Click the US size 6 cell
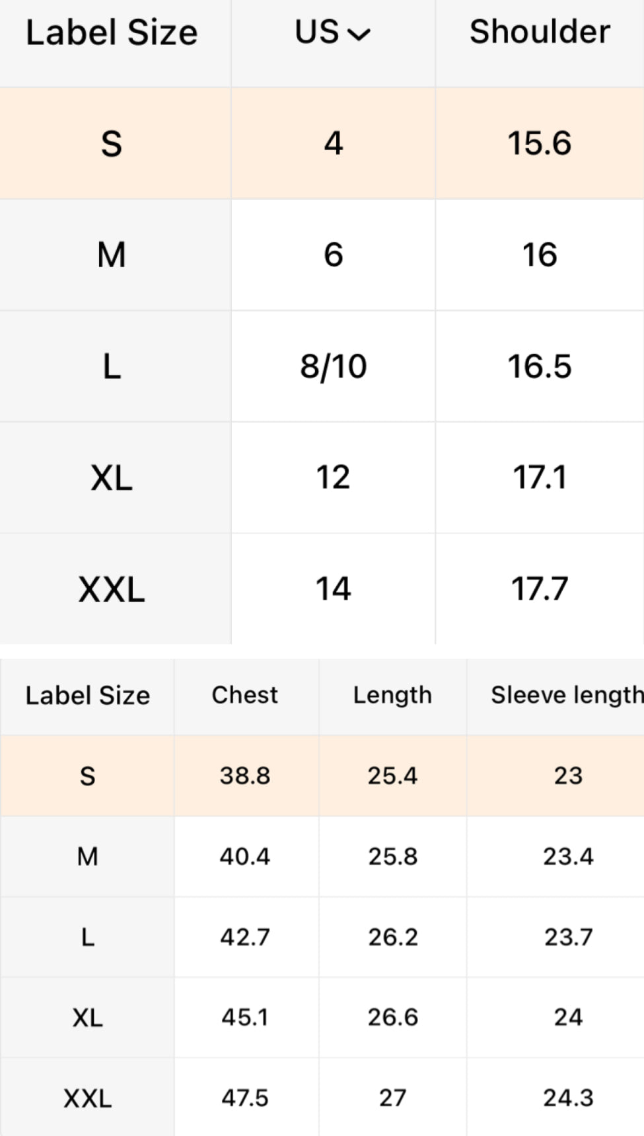 (x=334, y=255)
